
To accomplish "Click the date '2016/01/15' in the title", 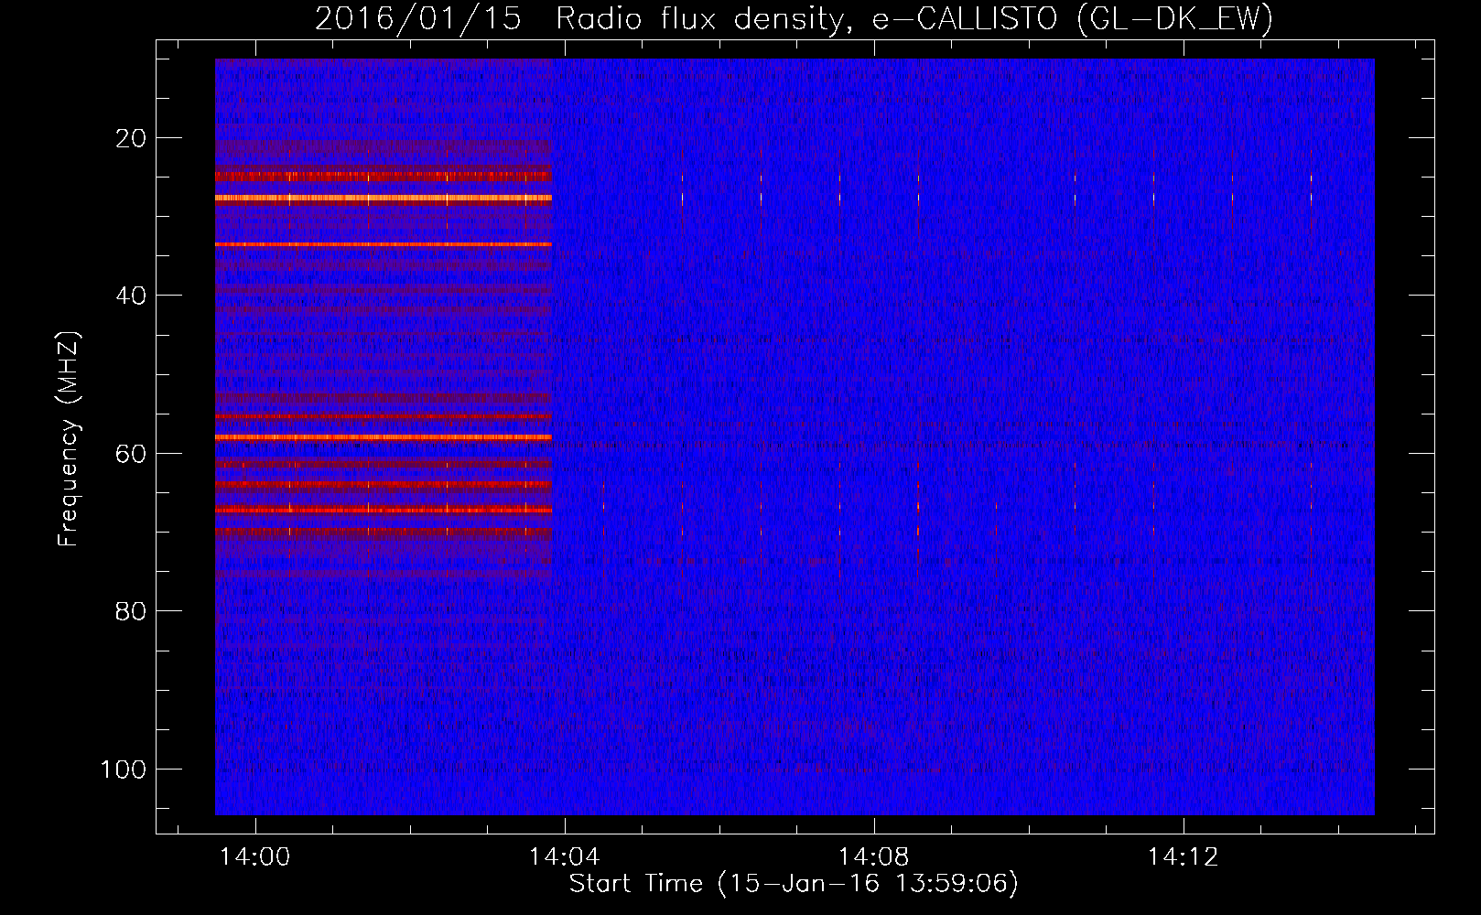I will click(x=417, y=18).
